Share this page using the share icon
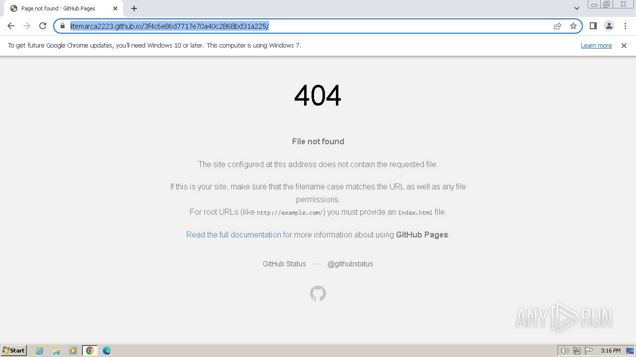 [x=557, y=26]
